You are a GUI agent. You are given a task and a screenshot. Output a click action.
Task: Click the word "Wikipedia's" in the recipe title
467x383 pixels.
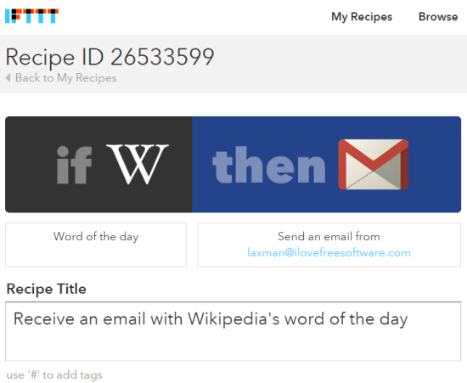tap(233, 319)
